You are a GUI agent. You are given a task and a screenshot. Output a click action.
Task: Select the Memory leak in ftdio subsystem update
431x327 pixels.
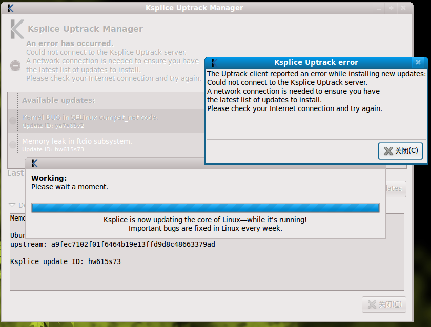pos(106,145)
